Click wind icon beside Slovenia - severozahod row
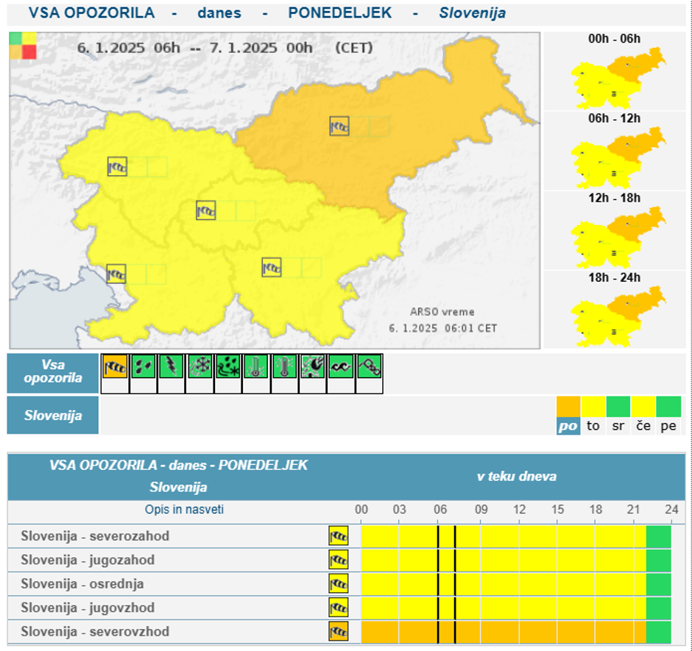Image resolution: width=692 pixels, height=651 pixels. 339,536
